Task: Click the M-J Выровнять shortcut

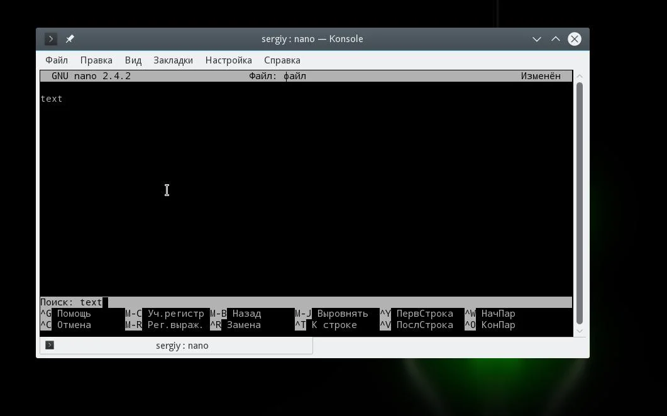Action: click(x=331, y=314)
